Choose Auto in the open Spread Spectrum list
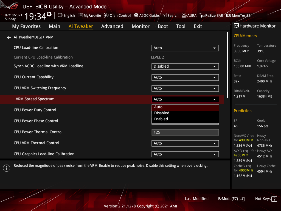 (x=158, y=107)
